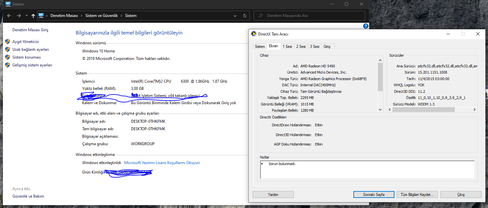Click Tüm Bilgileri Kaydet button

(417, 195)
